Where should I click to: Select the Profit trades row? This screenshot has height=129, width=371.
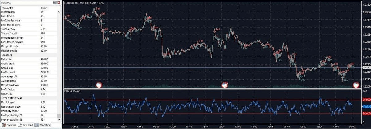(x=29, y=12)
